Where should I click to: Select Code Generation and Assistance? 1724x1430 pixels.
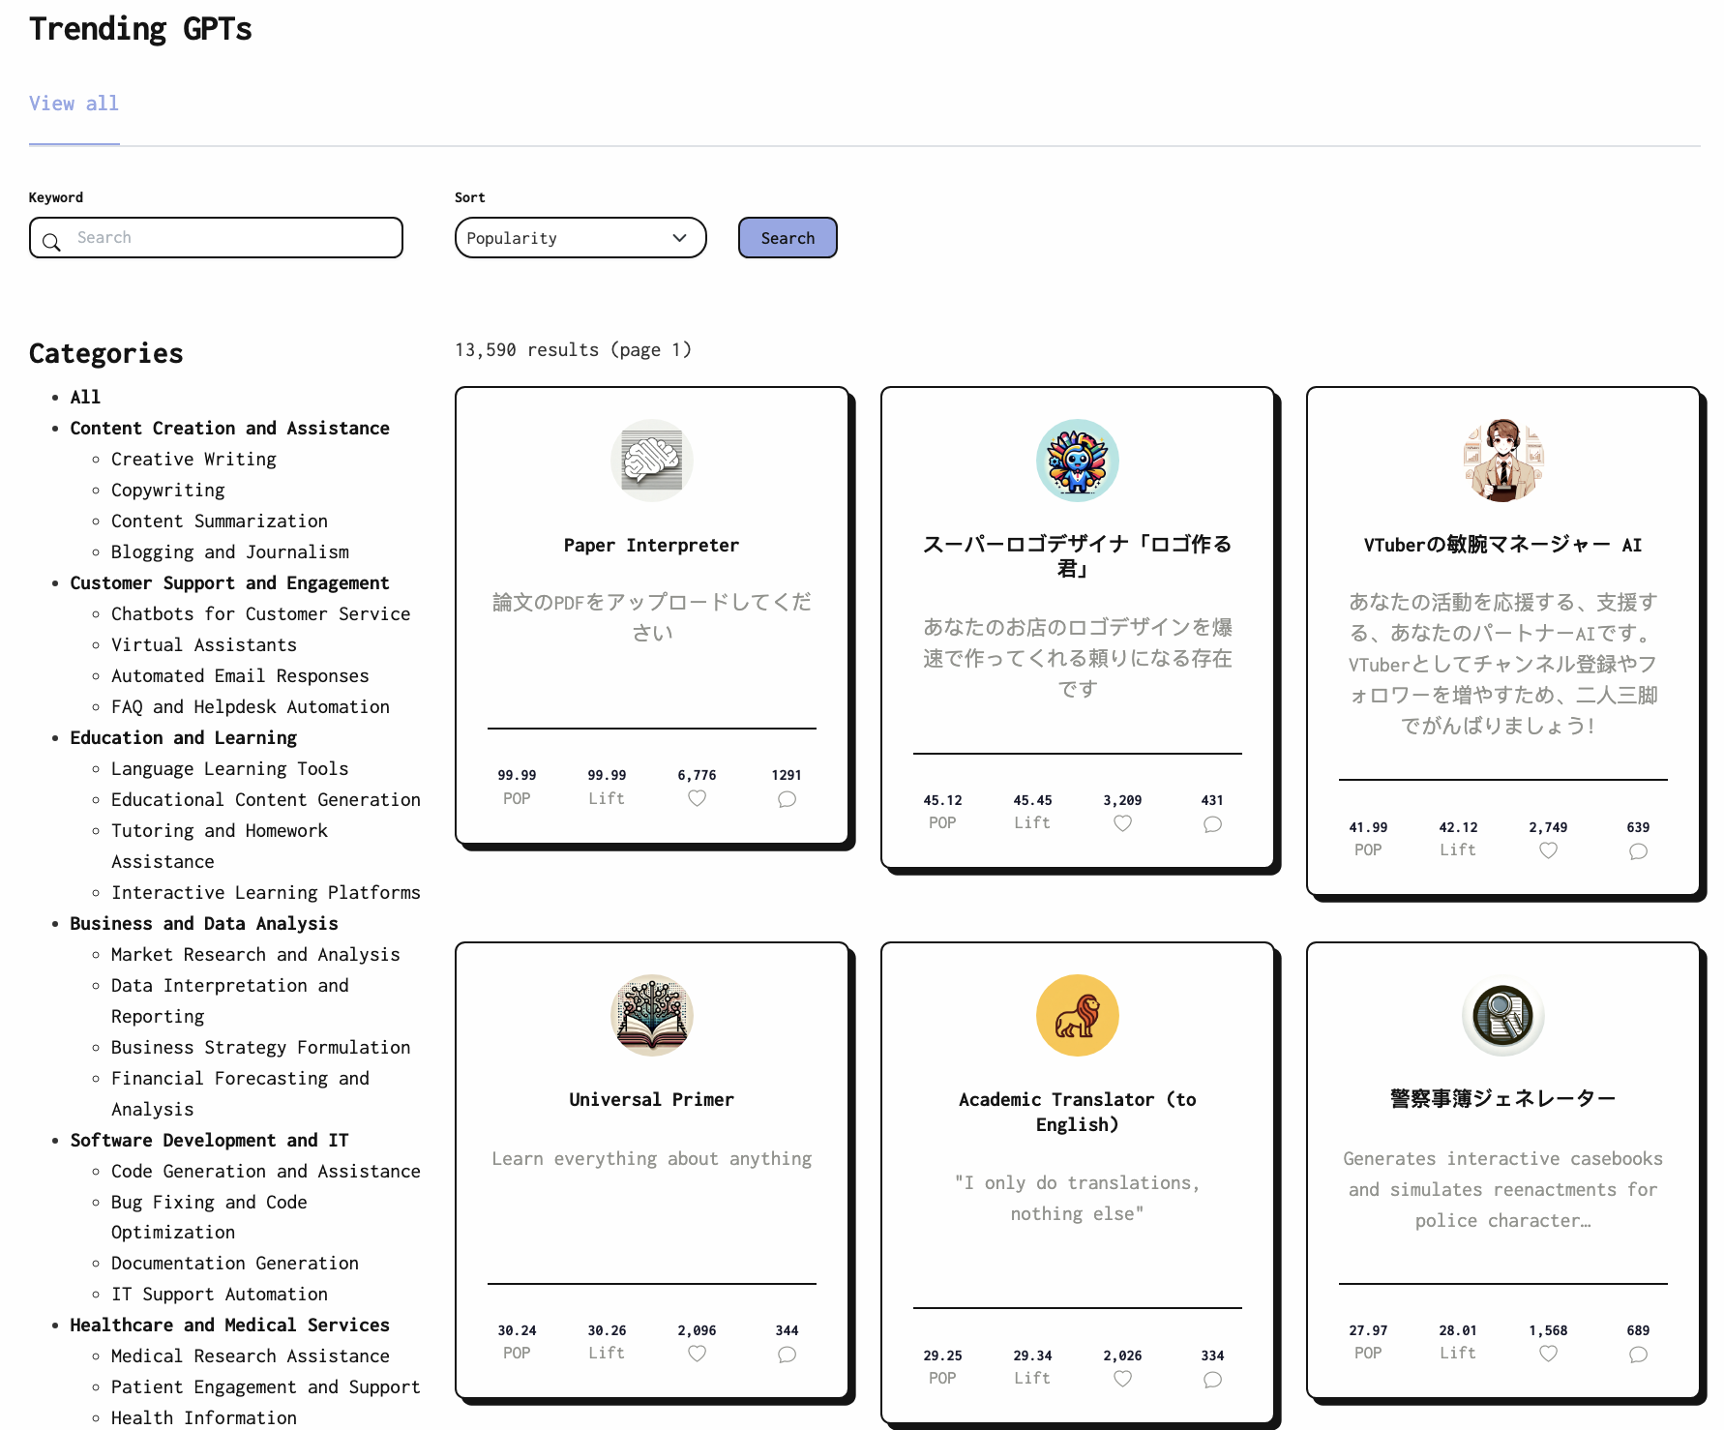[x=266, y=1171]
